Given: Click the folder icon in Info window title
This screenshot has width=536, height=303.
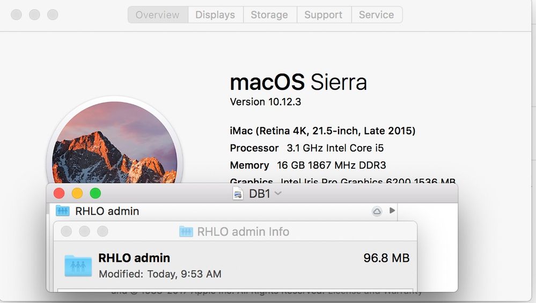Looking at the screenshot, I should [x=186, y=232].
